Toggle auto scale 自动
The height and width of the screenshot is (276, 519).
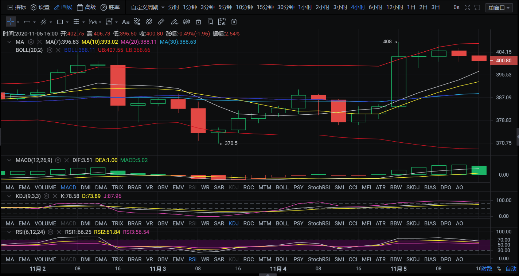pyautogui.click(x=511, y=269)
